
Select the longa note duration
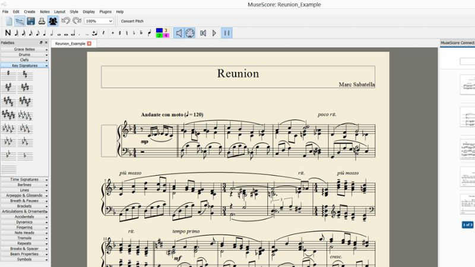tap(73, 34)
